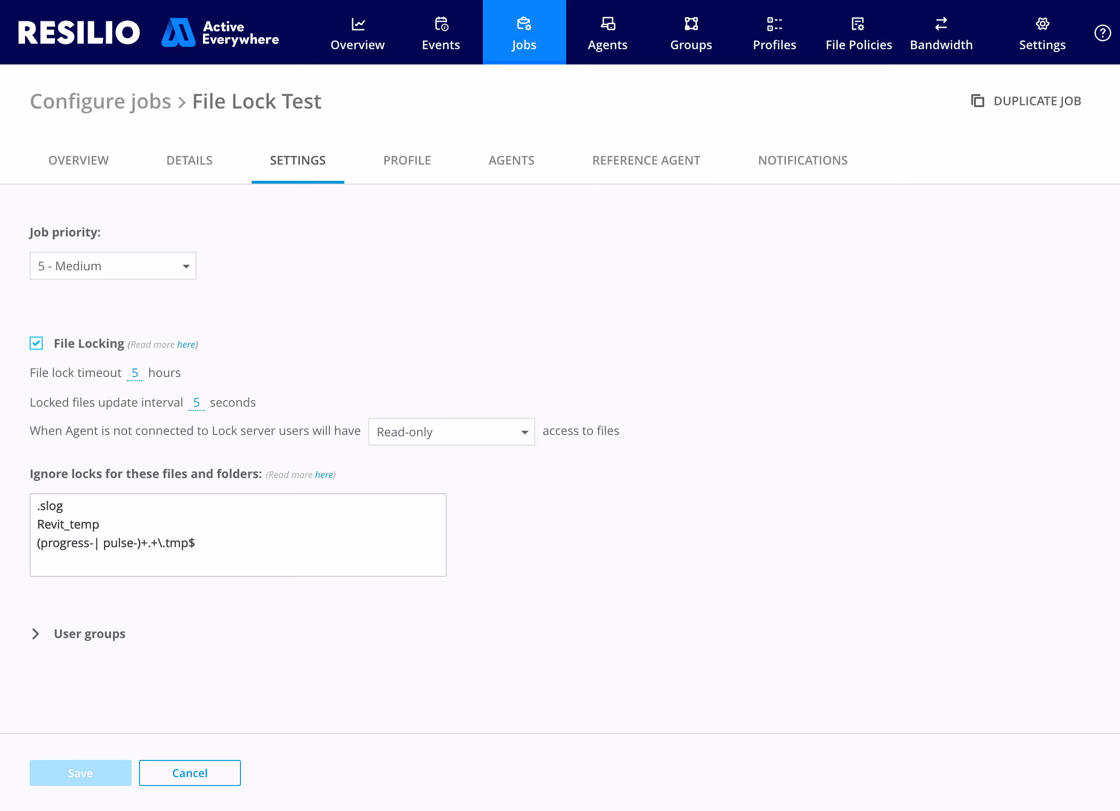This screenshot has width=1120, height=811.
Task: Expand the User groups section
Action: tap(36, 633)
